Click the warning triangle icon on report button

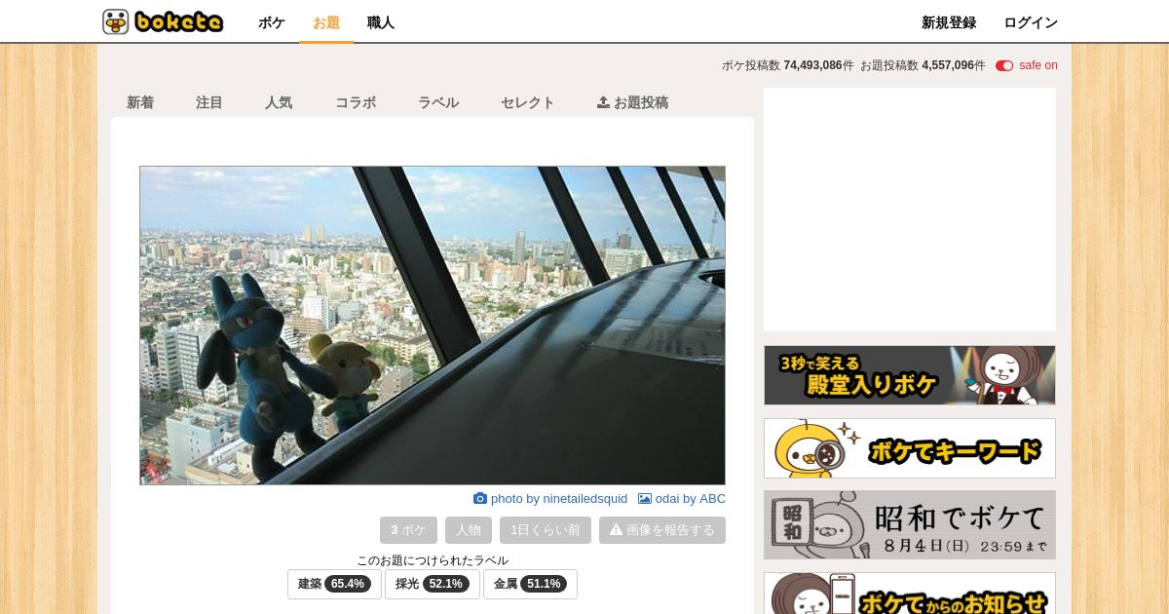tap(616, 530)
